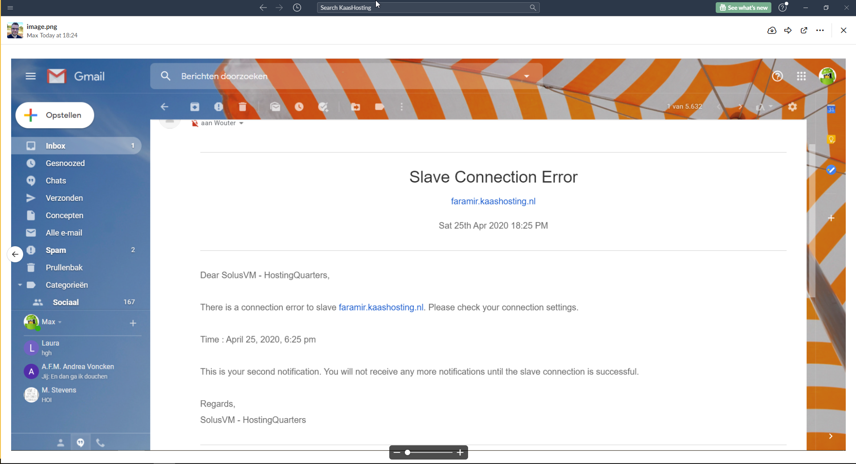Select the Inbox folder
This screenshot has width=856, height=464.
click(x=56, y=146)
